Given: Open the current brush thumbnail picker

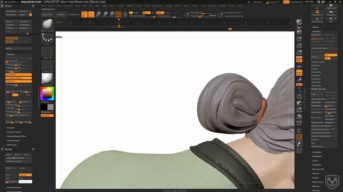Looking at the screenshot, I should (x=47, y=25).
